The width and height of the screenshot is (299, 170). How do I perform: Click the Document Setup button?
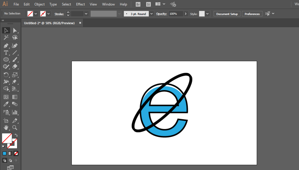click(x=227, y=14)
